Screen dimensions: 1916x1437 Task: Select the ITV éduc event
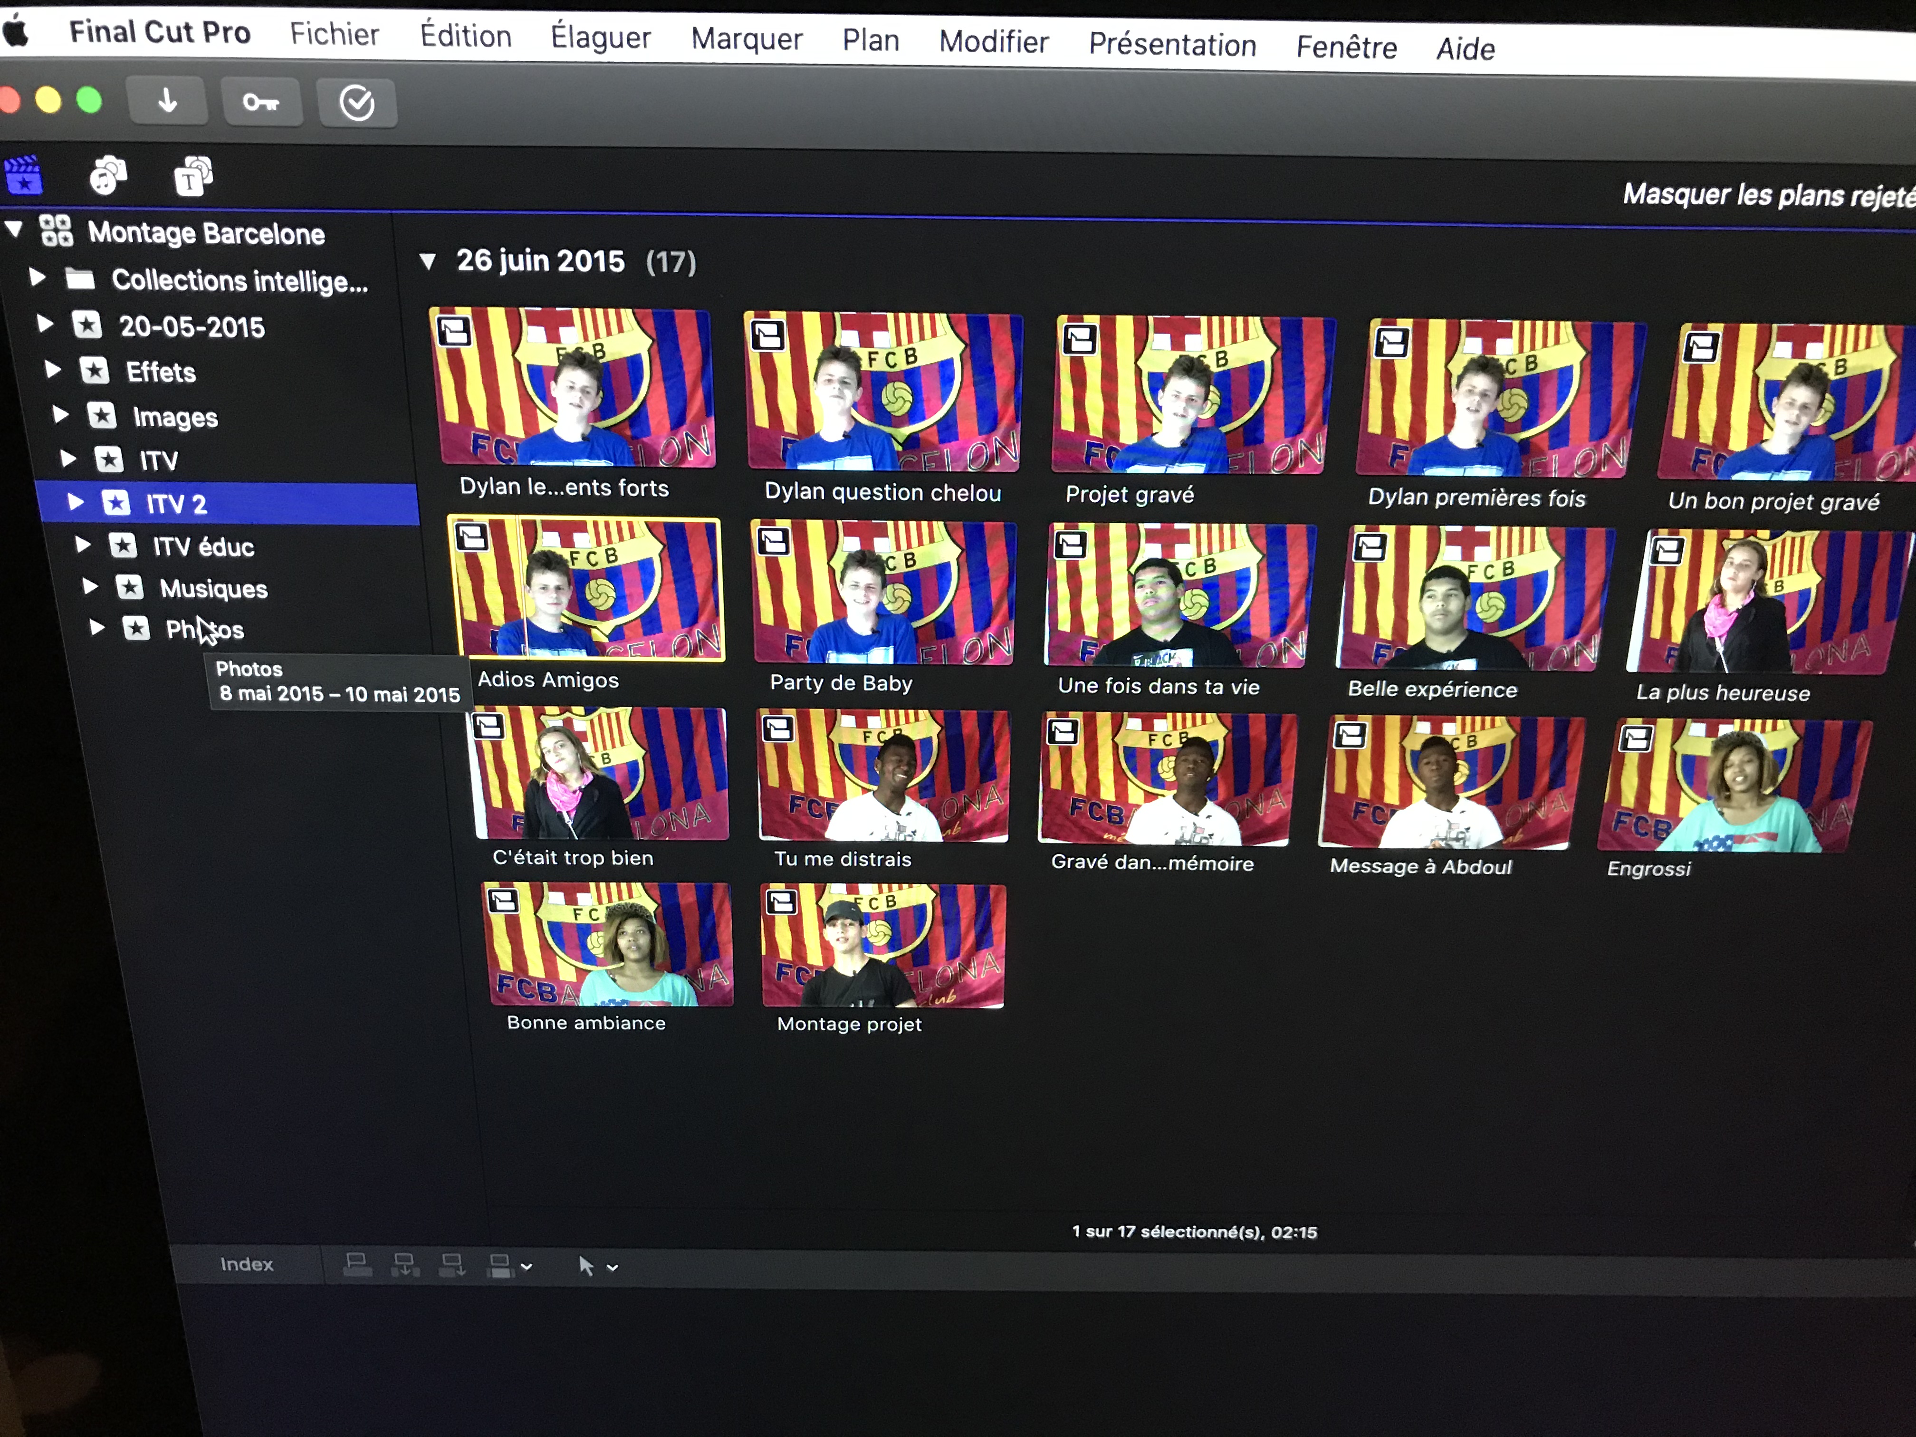(203, 546)
